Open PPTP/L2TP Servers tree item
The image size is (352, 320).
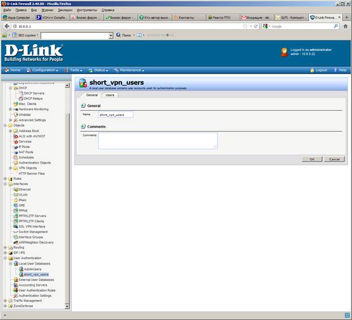(x=32, y=216)
